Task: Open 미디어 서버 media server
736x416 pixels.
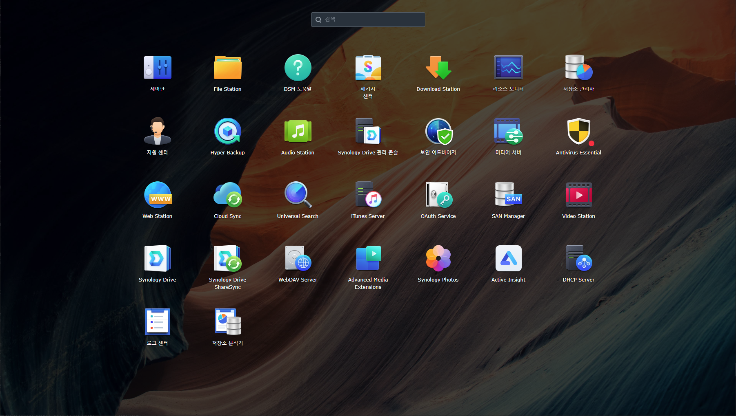Action: pyautogui.click(x=509, y=131)
